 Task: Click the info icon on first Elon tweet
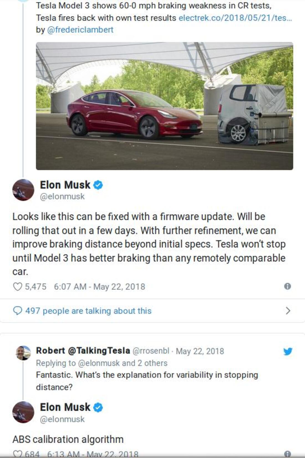[x=288, y=286]
